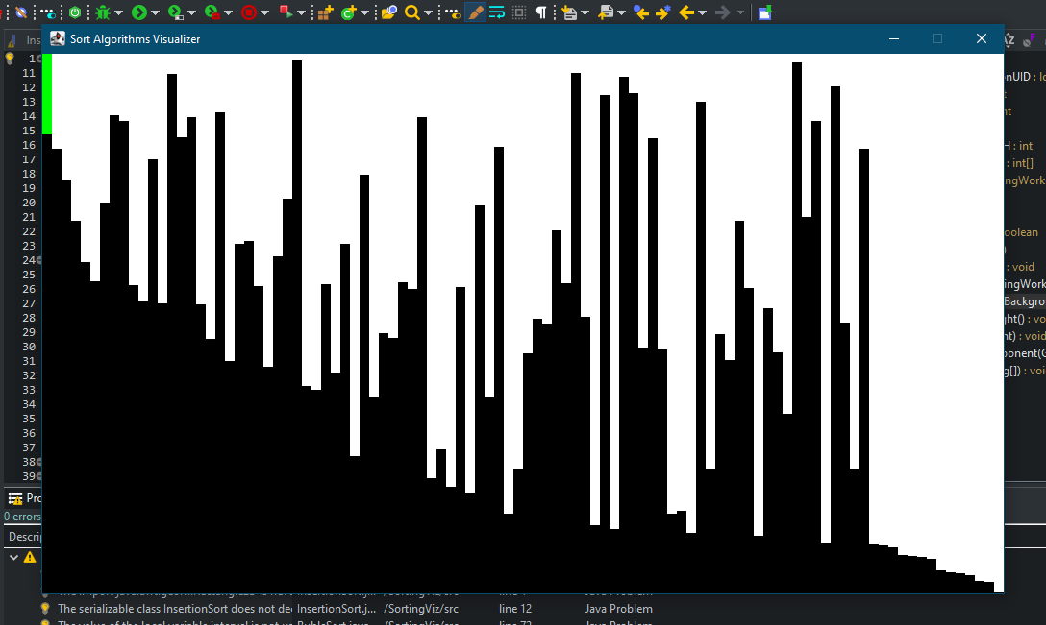1046x625 pixels.
Task: Collapse the Warnings group in Problems view
Action: point(13,557)
